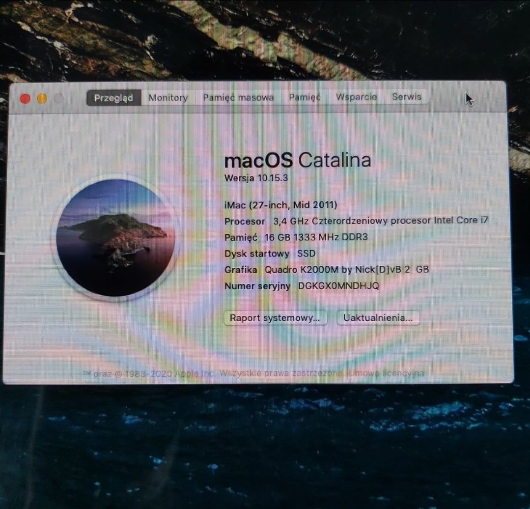Open the Monitory tab
The width and height of the screenshot is (530, 509).
(168, 98)
